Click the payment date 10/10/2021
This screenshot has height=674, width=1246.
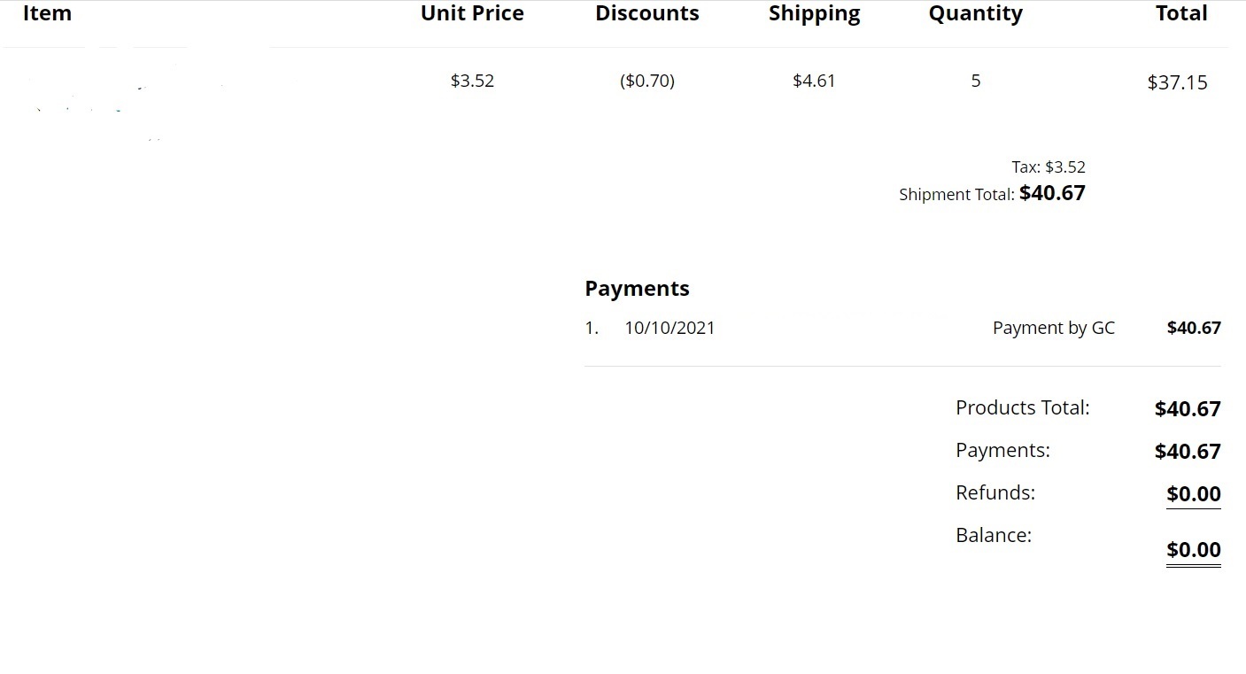point(669,328)
